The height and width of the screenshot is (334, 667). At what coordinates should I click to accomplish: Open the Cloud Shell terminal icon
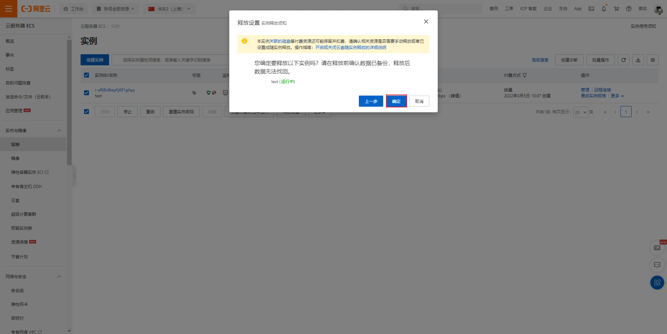(x=591, y=9)
